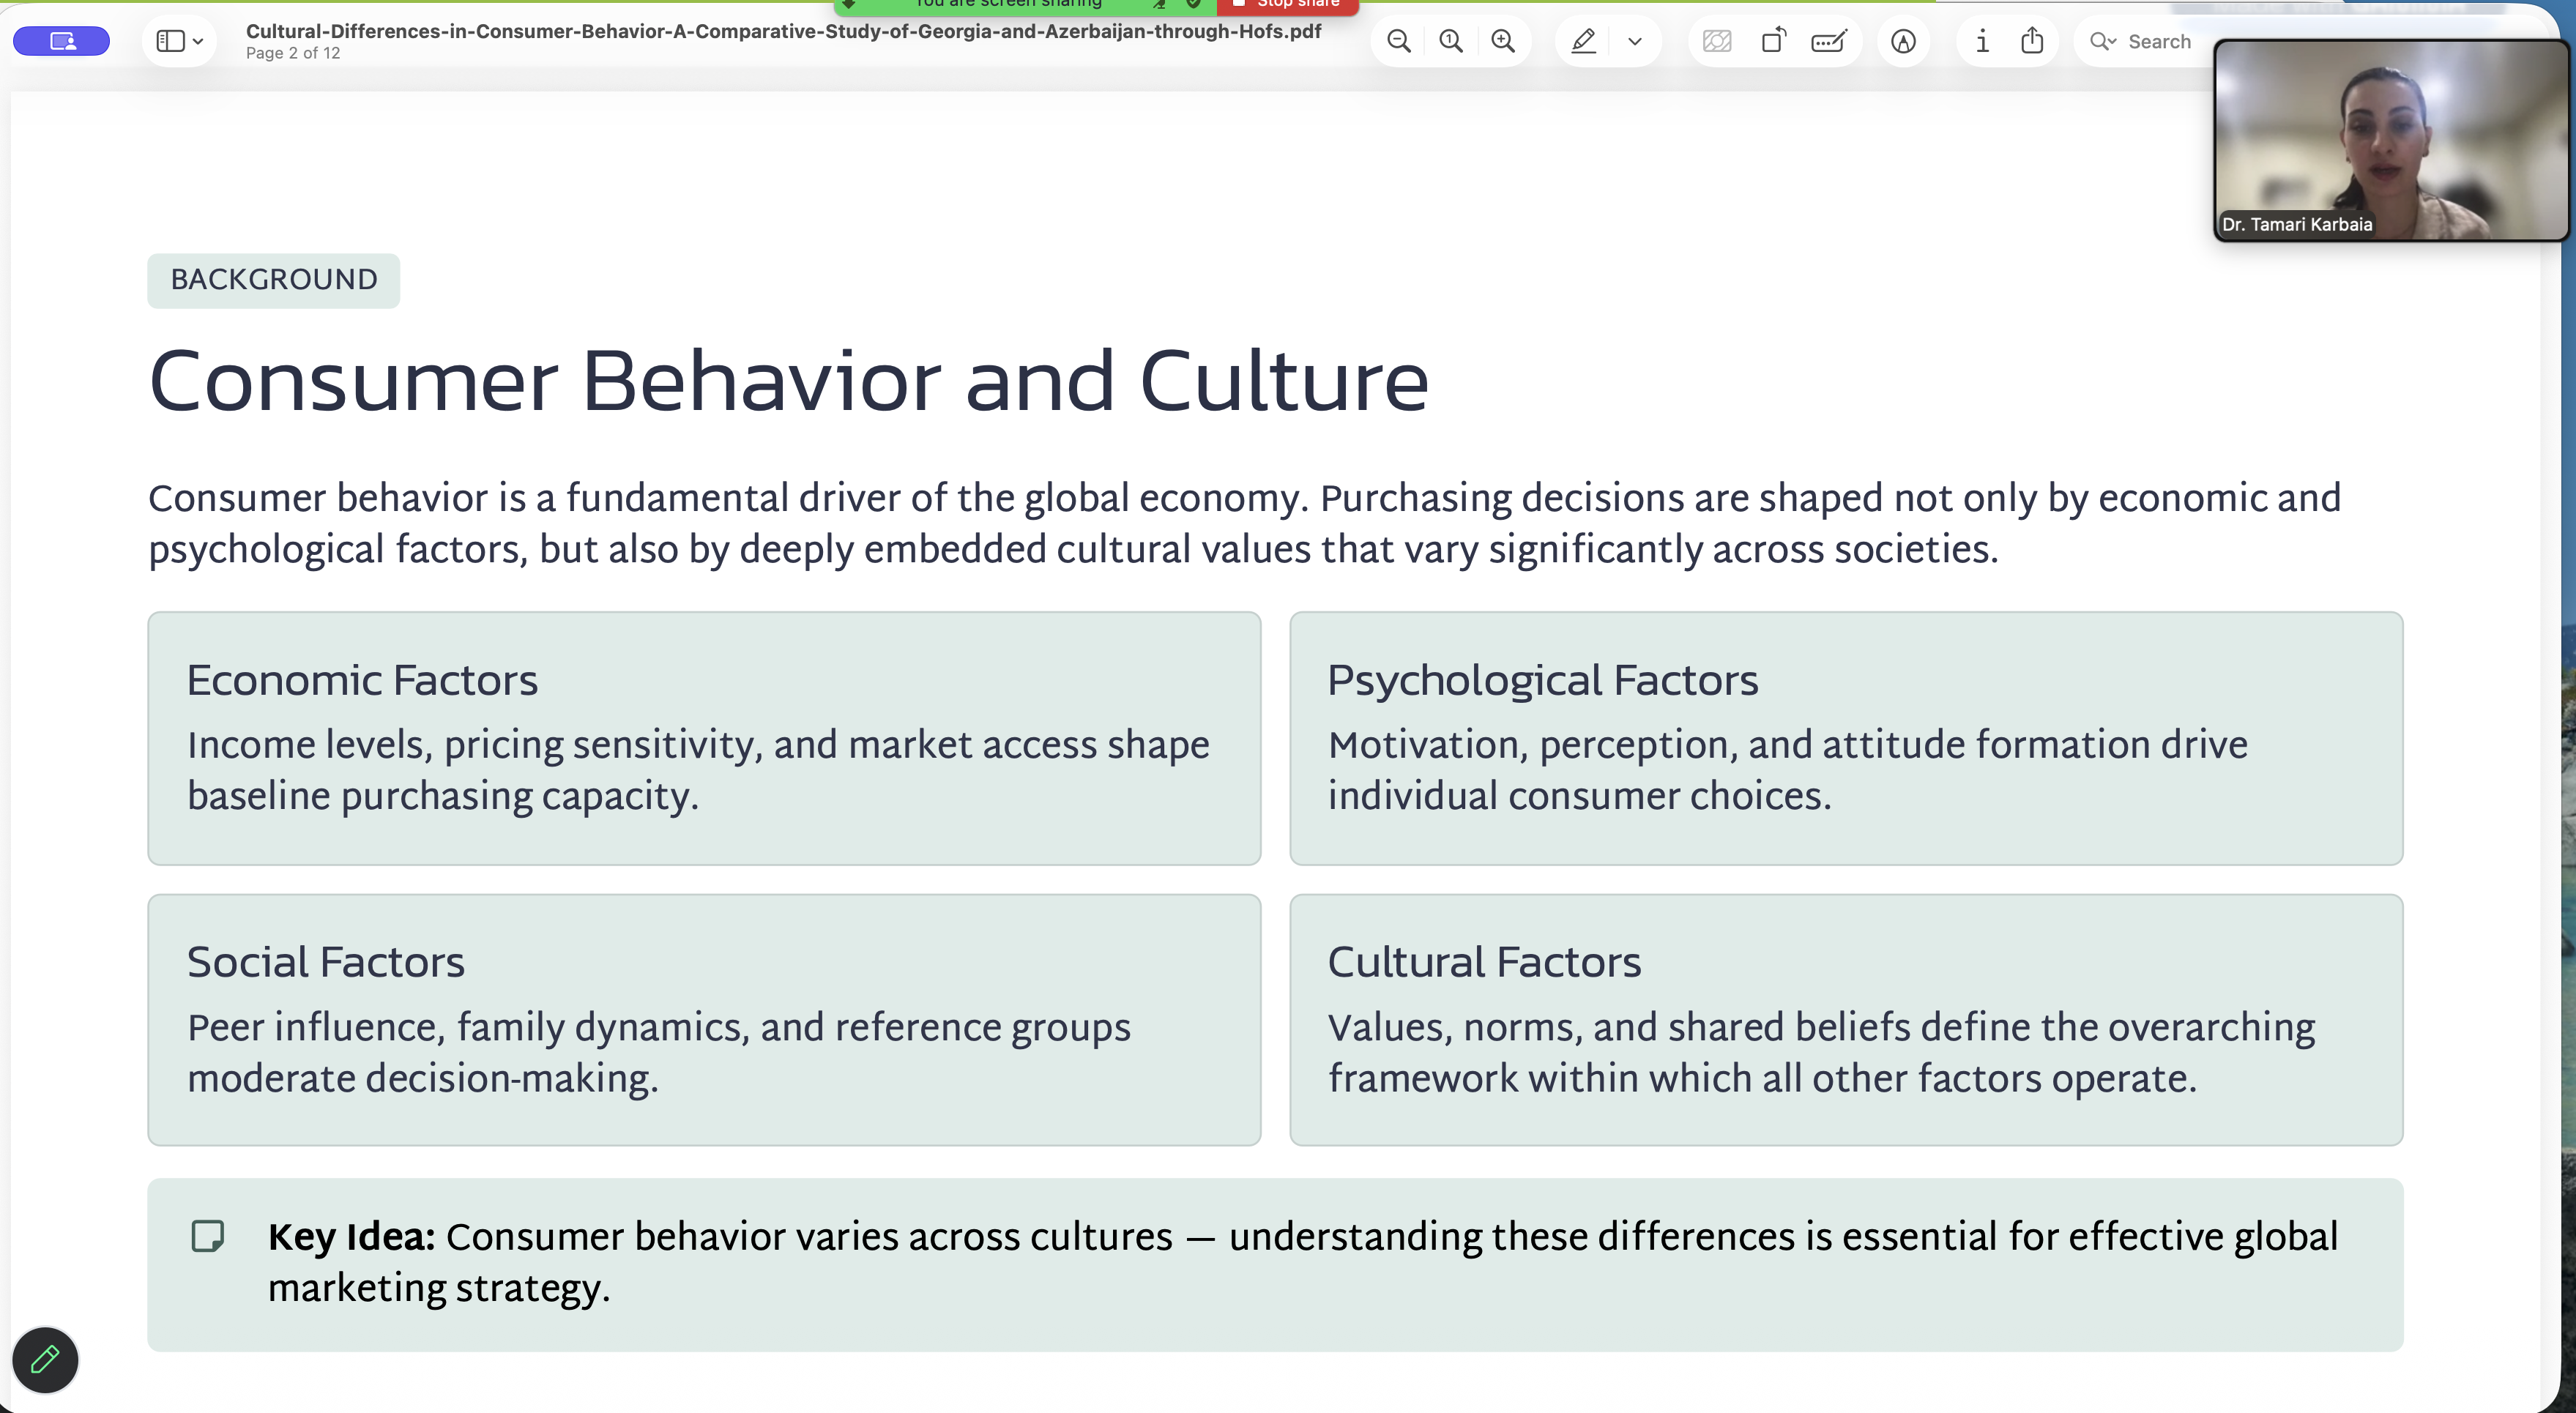This screenshot has height=1413, width=2576.
Task: Click the zoom out magnifier icon
Action: click(x=1399, y=41)
